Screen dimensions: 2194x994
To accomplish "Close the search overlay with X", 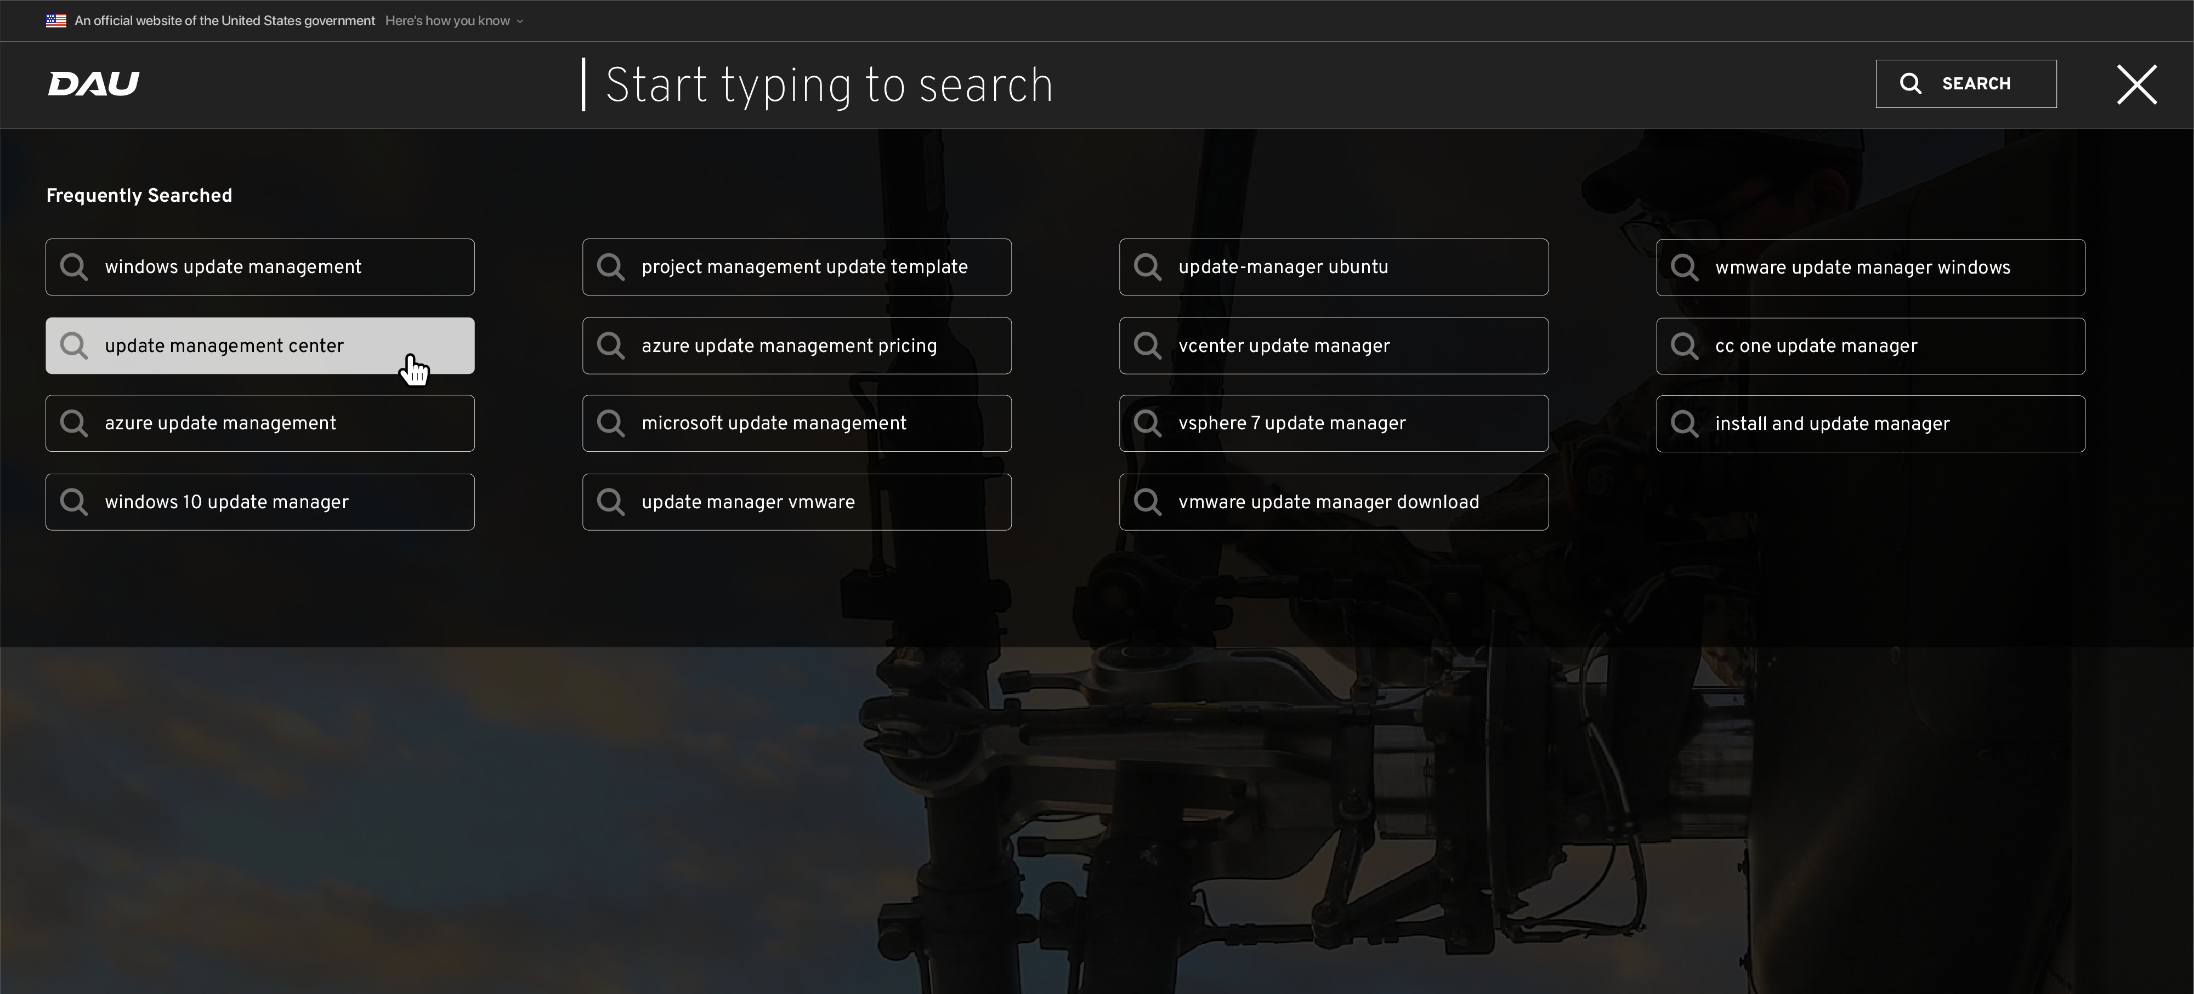I will (2137, 84).
